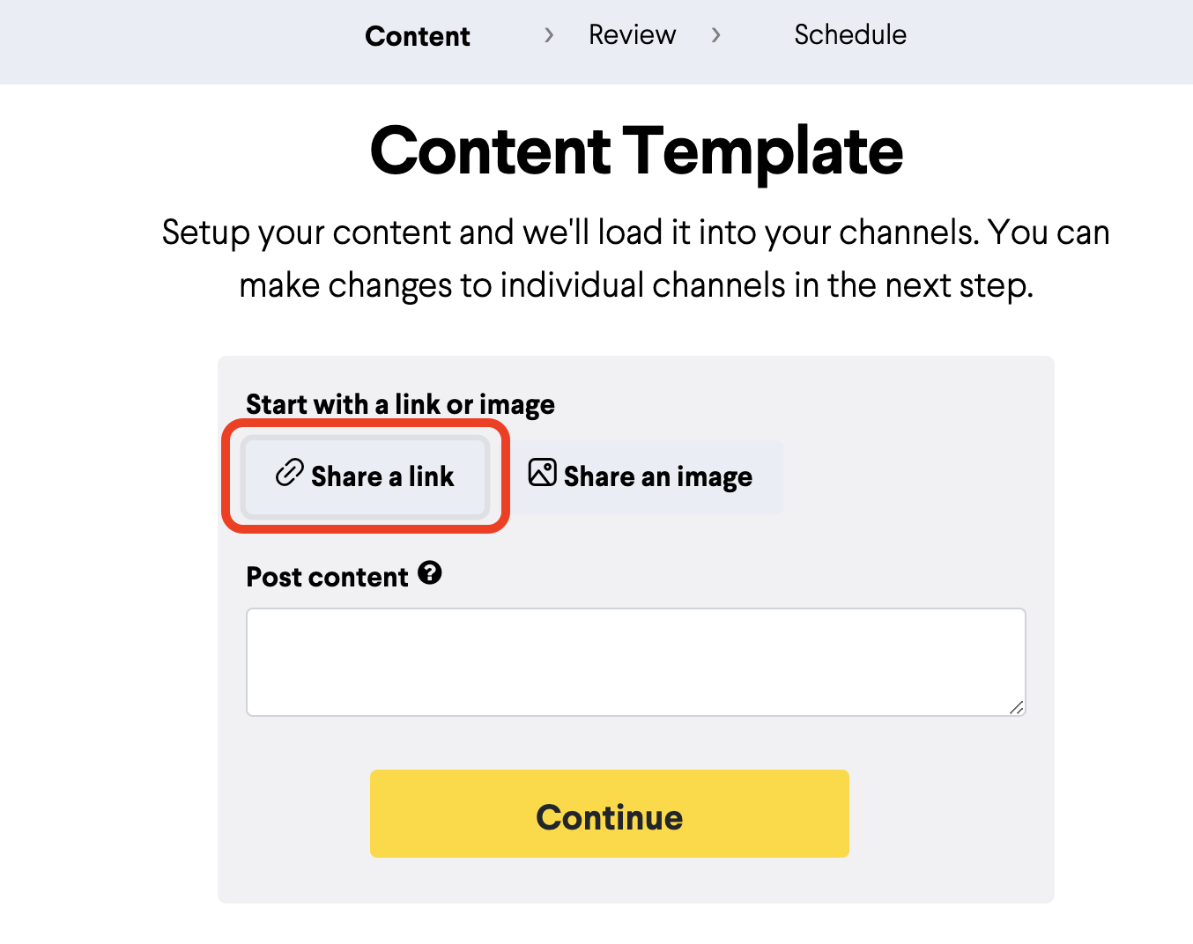Select the Share a link option

(365, 476)
